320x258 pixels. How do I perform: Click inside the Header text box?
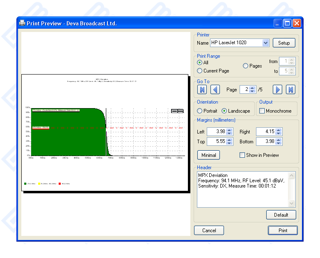[243, 189]
